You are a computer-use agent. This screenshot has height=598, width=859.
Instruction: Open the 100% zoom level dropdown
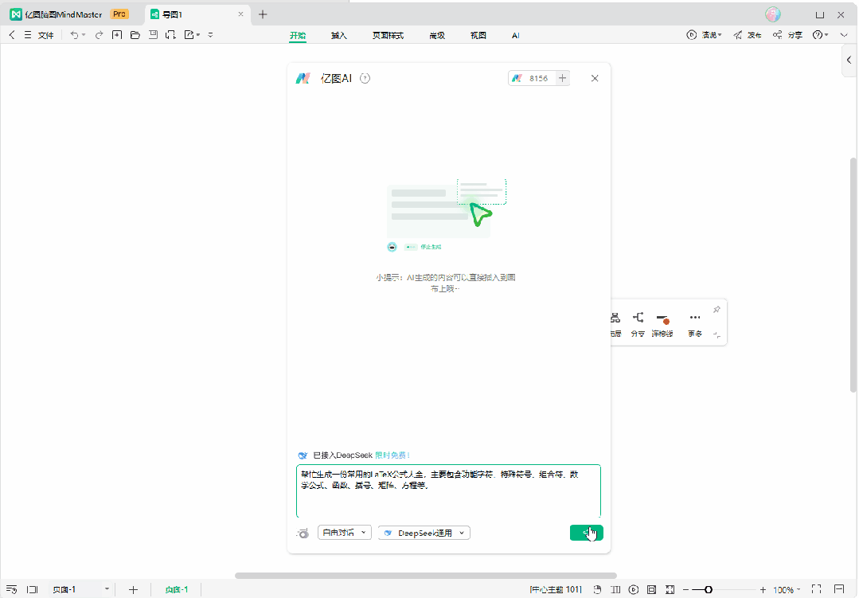click(x=787, y=590)
